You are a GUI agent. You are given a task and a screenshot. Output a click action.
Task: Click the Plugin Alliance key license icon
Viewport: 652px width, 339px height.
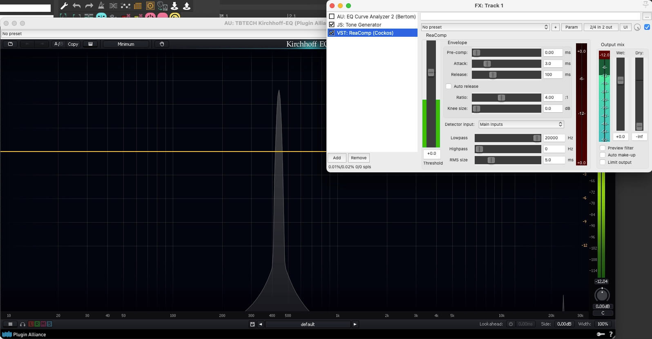tap(600, 334)
